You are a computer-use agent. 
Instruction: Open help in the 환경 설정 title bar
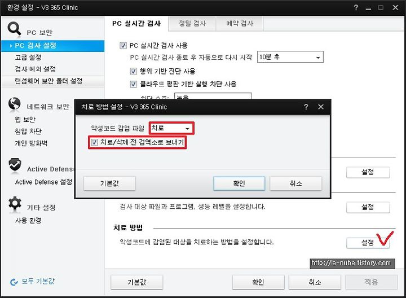point(356,7)
